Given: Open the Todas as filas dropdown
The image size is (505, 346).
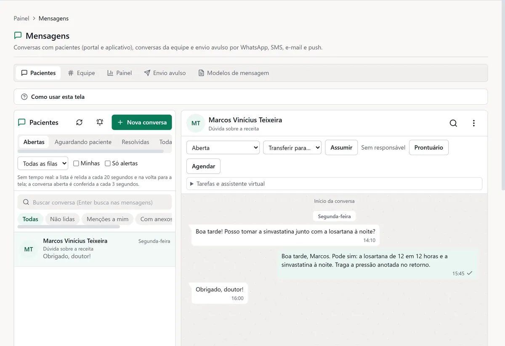Looking at the screenshot, I should pyautogui.click(x=43, y=163).
